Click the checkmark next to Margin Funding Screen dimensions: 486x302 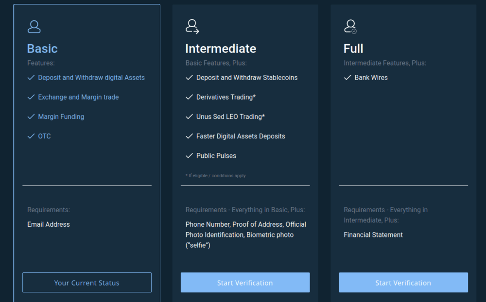[x=31, y=117]
